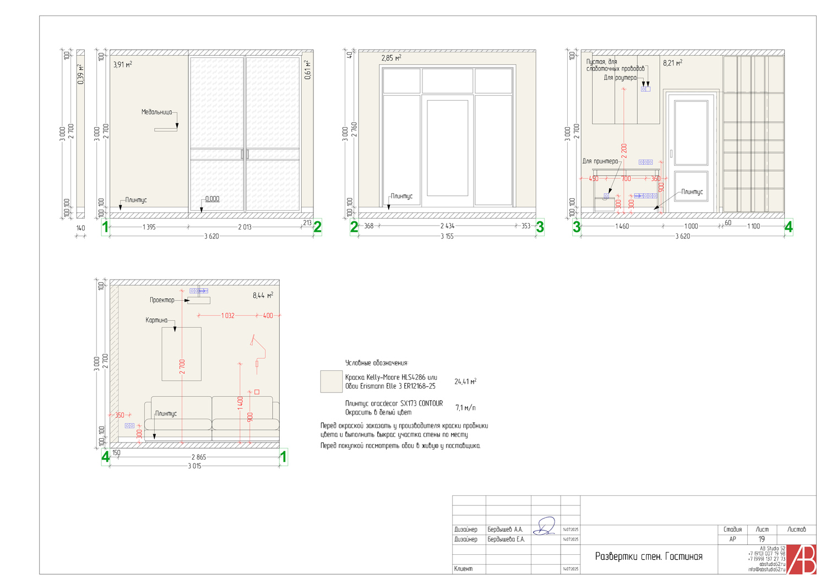Viewport: 826px width, 584px height.
Task: Click the beige paint swatch in the legend
Action: click(x=331, y=381)
